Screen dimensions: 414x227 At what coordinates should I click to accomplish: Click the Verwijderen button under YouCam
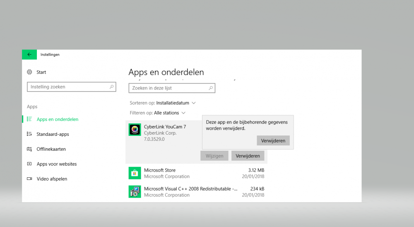(248, 156)
